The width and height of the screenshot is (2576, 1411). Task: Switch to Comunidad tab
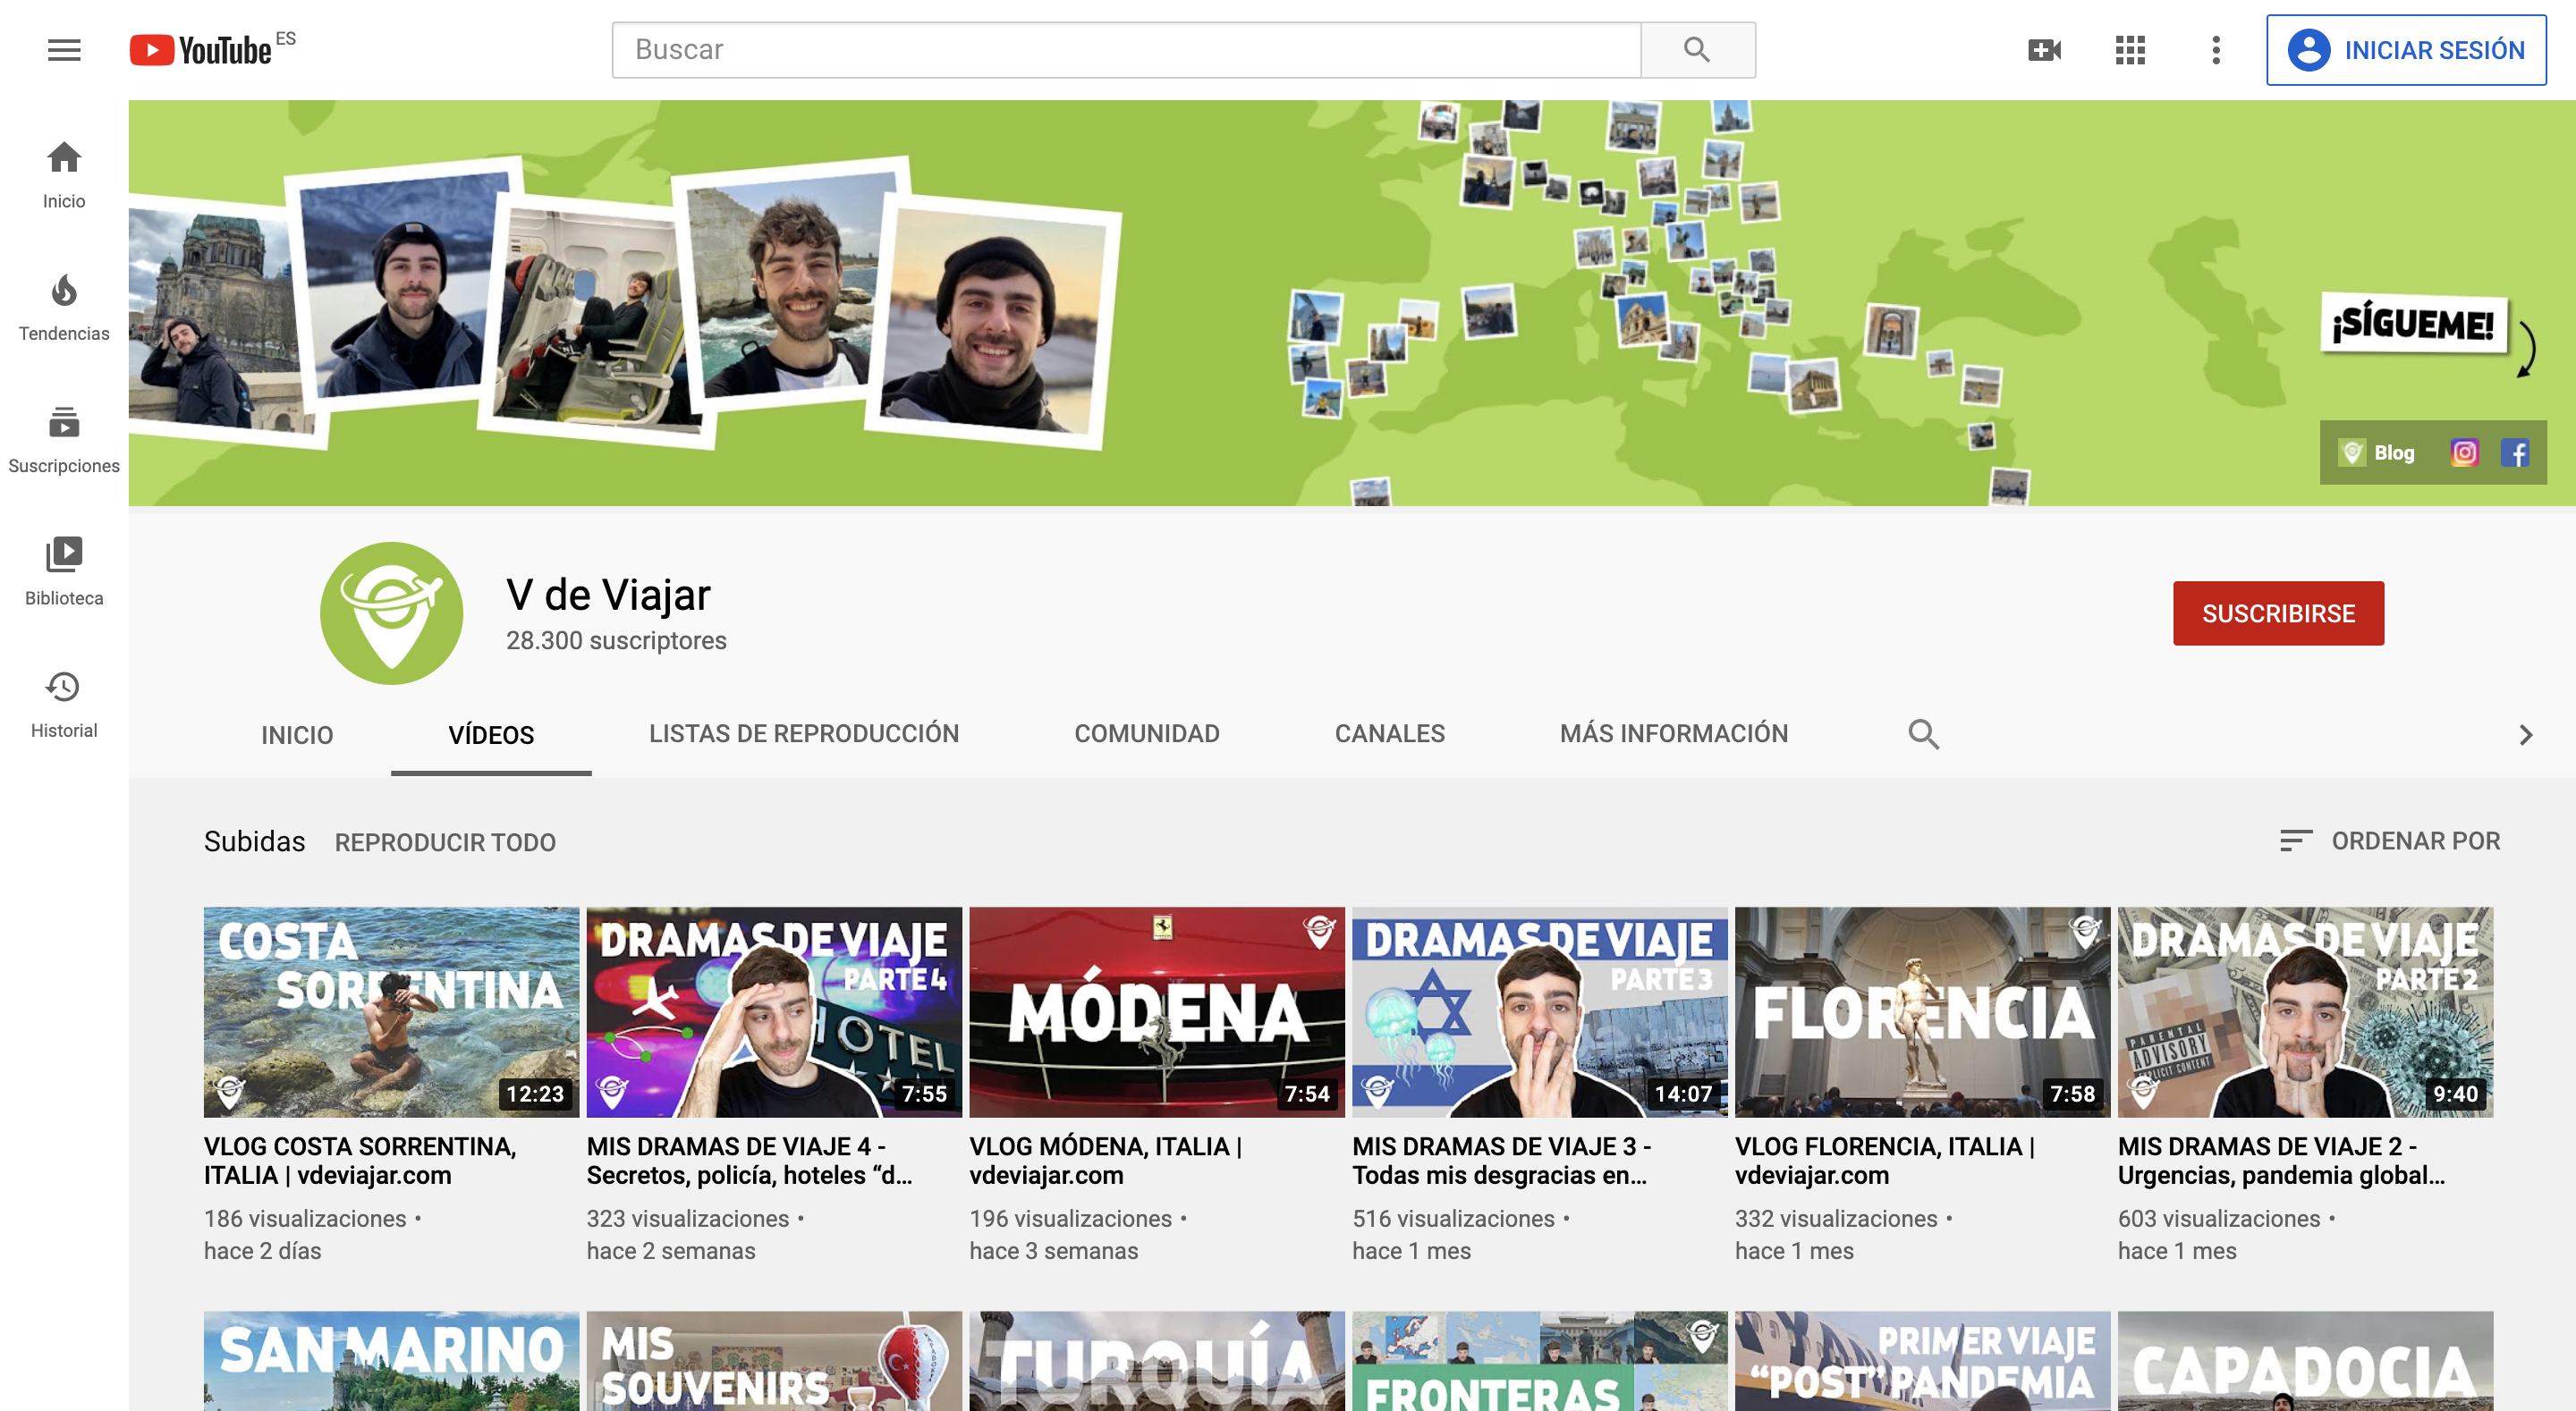click(x=1146, y=734)
